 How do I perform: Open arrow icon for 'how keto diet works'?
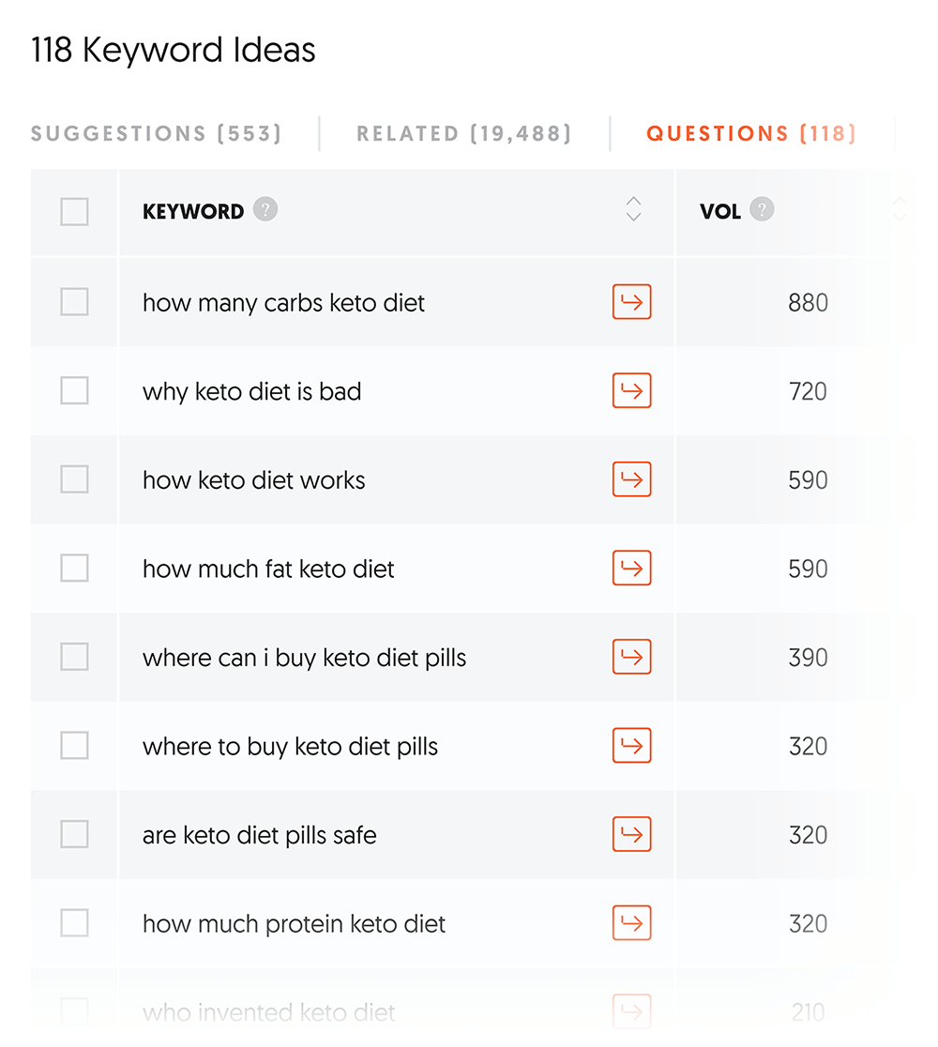pyautogui.click(x=631, y=479)
